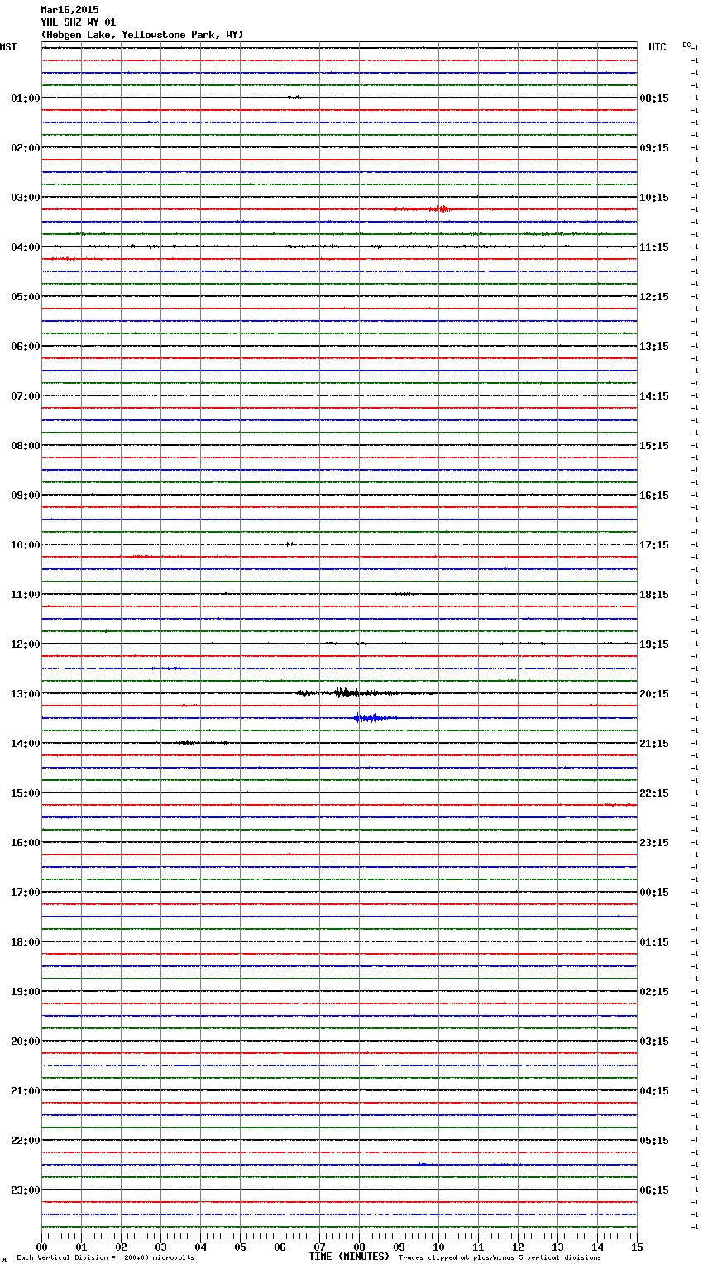Click the 06:00 MST time label
This screenshot has width=703, height=1269.
(x=26, y=347)
